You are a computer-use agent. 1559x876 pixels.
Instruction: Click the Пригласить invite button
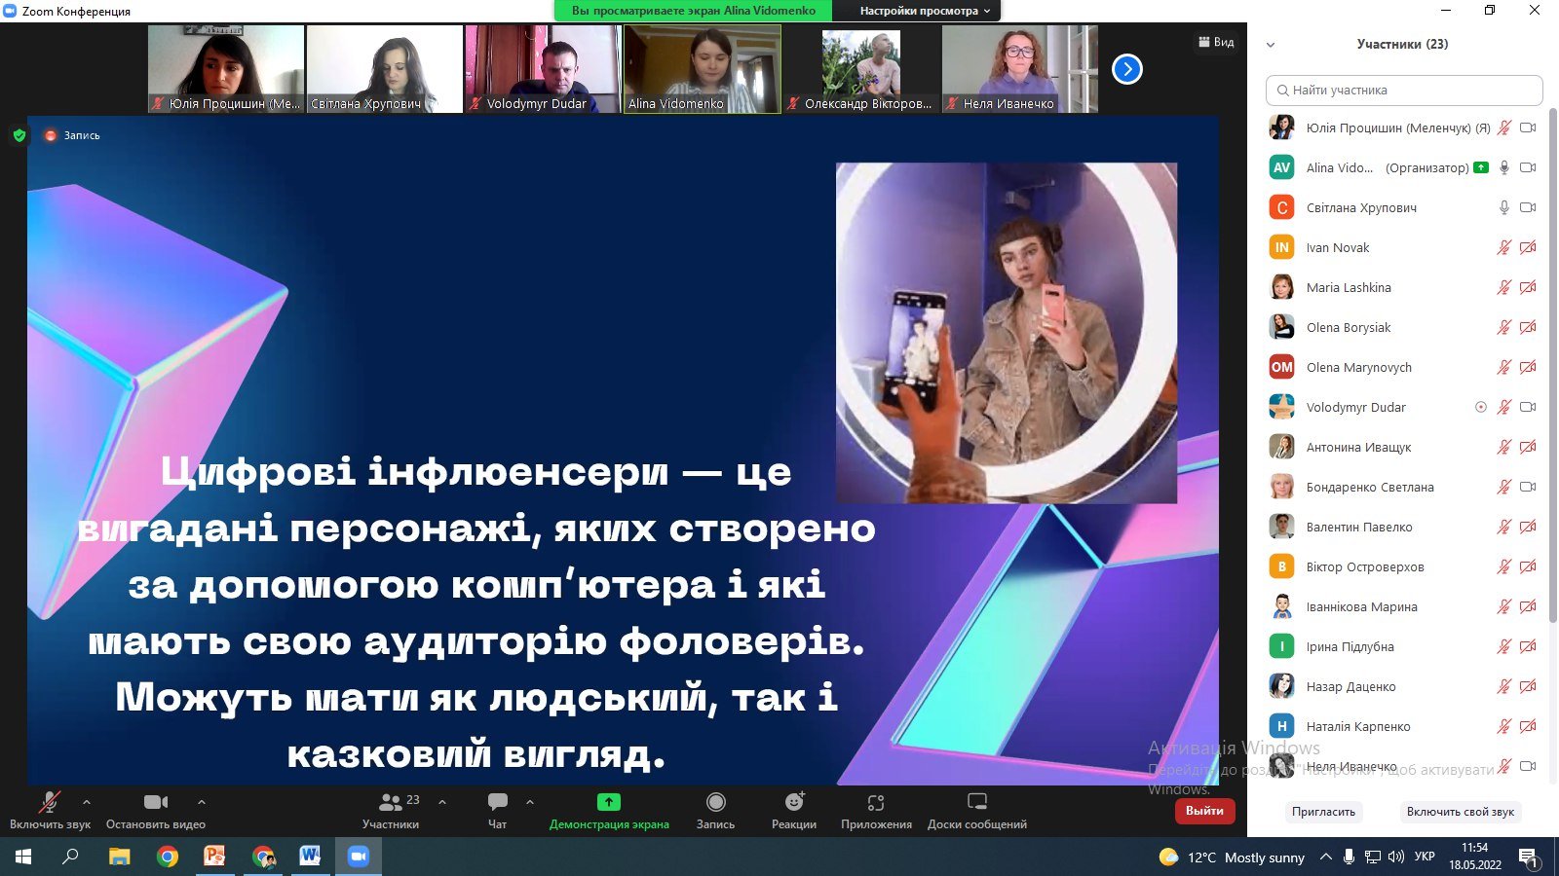point(1323,811)
